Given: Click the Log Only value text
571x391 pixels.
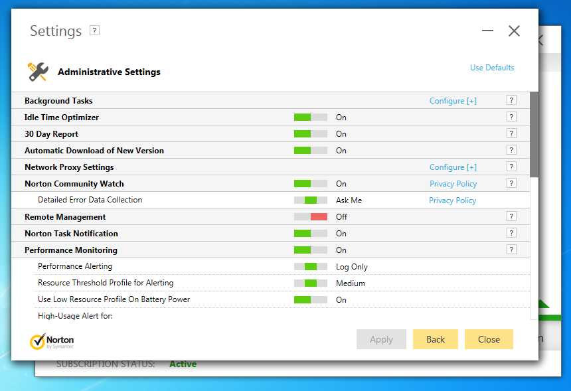Looking at the screenshot, I should pos(352,267).
